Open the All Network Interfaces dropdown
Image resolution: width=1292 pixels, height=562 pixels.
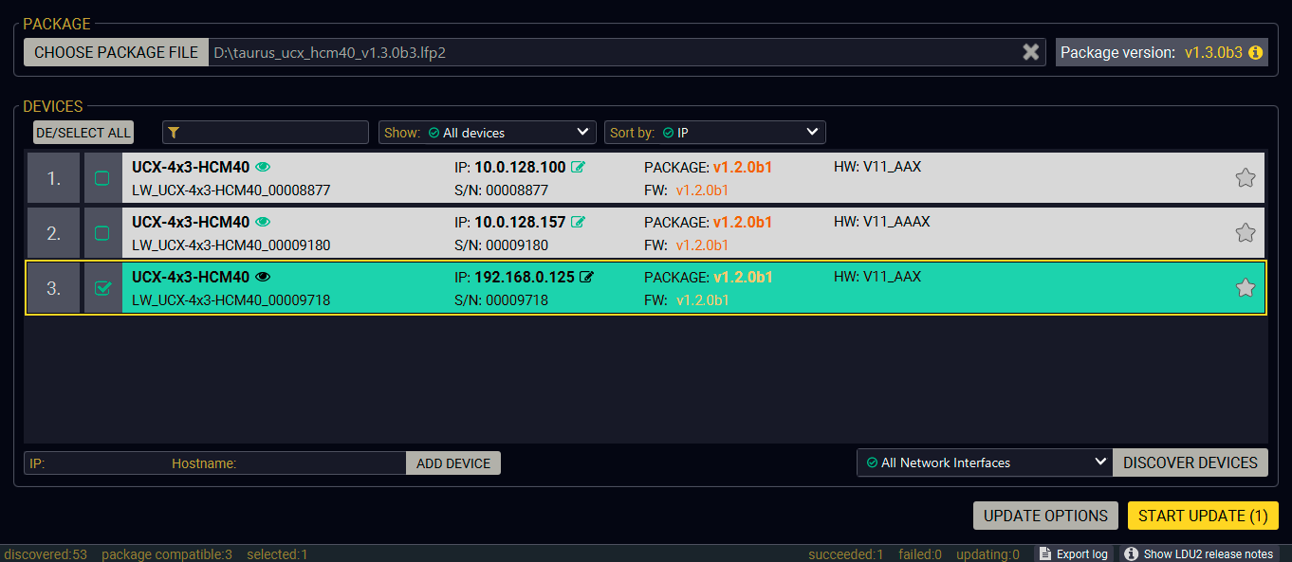[984, 462]
